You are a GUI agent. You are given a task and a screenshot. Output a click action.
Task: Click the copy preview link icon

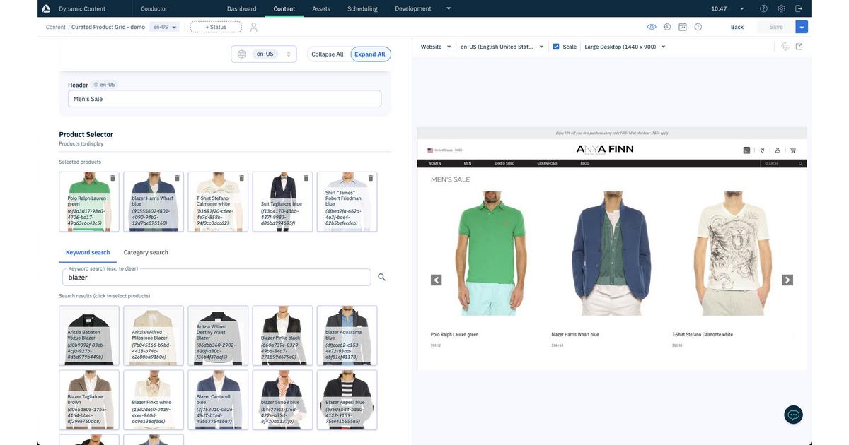click(x=785, y=47)
